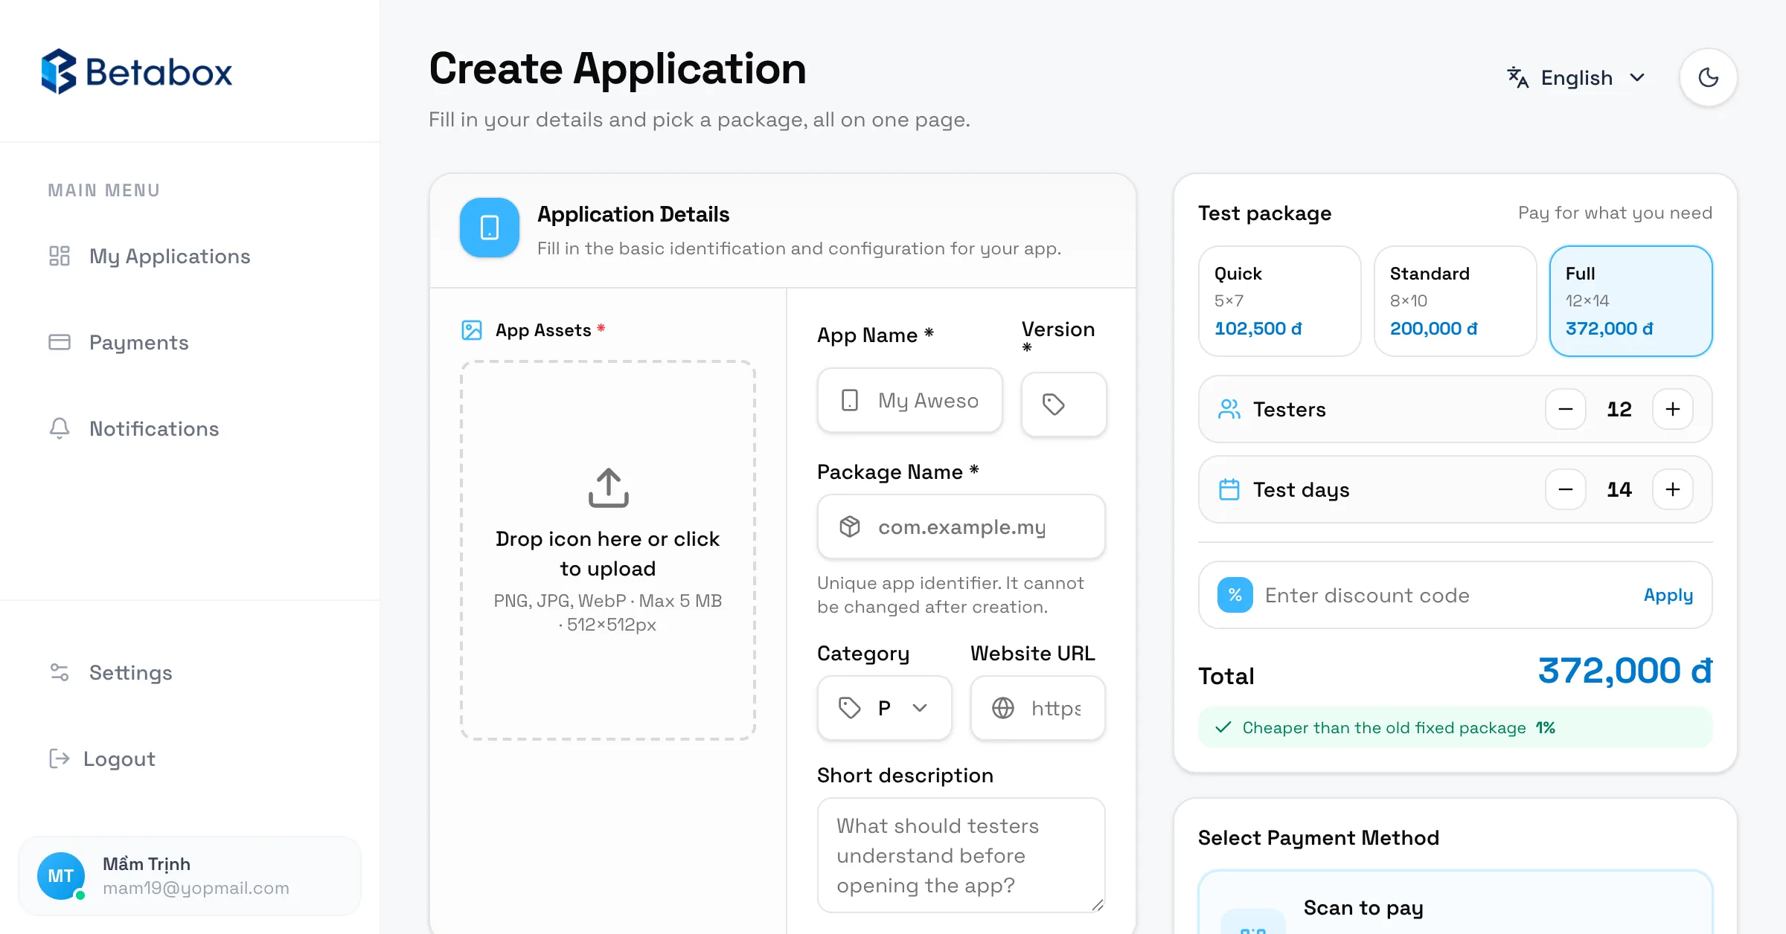1786x934 pixels.
Task: Click the Test days calendar icon
Action: (1229, 489)
